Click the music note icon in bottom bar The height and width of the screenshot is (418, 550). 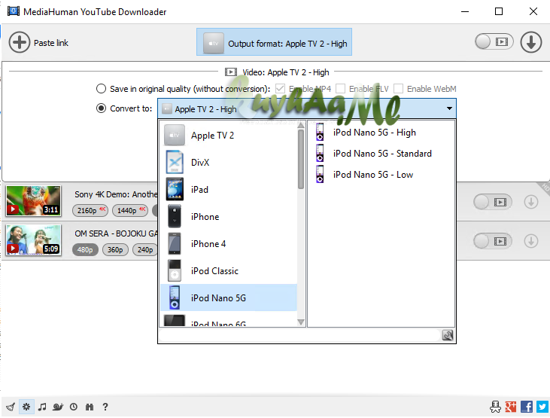coord(42,407)
